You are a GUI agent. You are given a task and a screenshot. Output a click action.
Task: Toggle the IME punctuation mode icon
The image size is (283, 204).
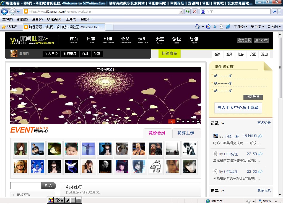click(x=73, y=200)
